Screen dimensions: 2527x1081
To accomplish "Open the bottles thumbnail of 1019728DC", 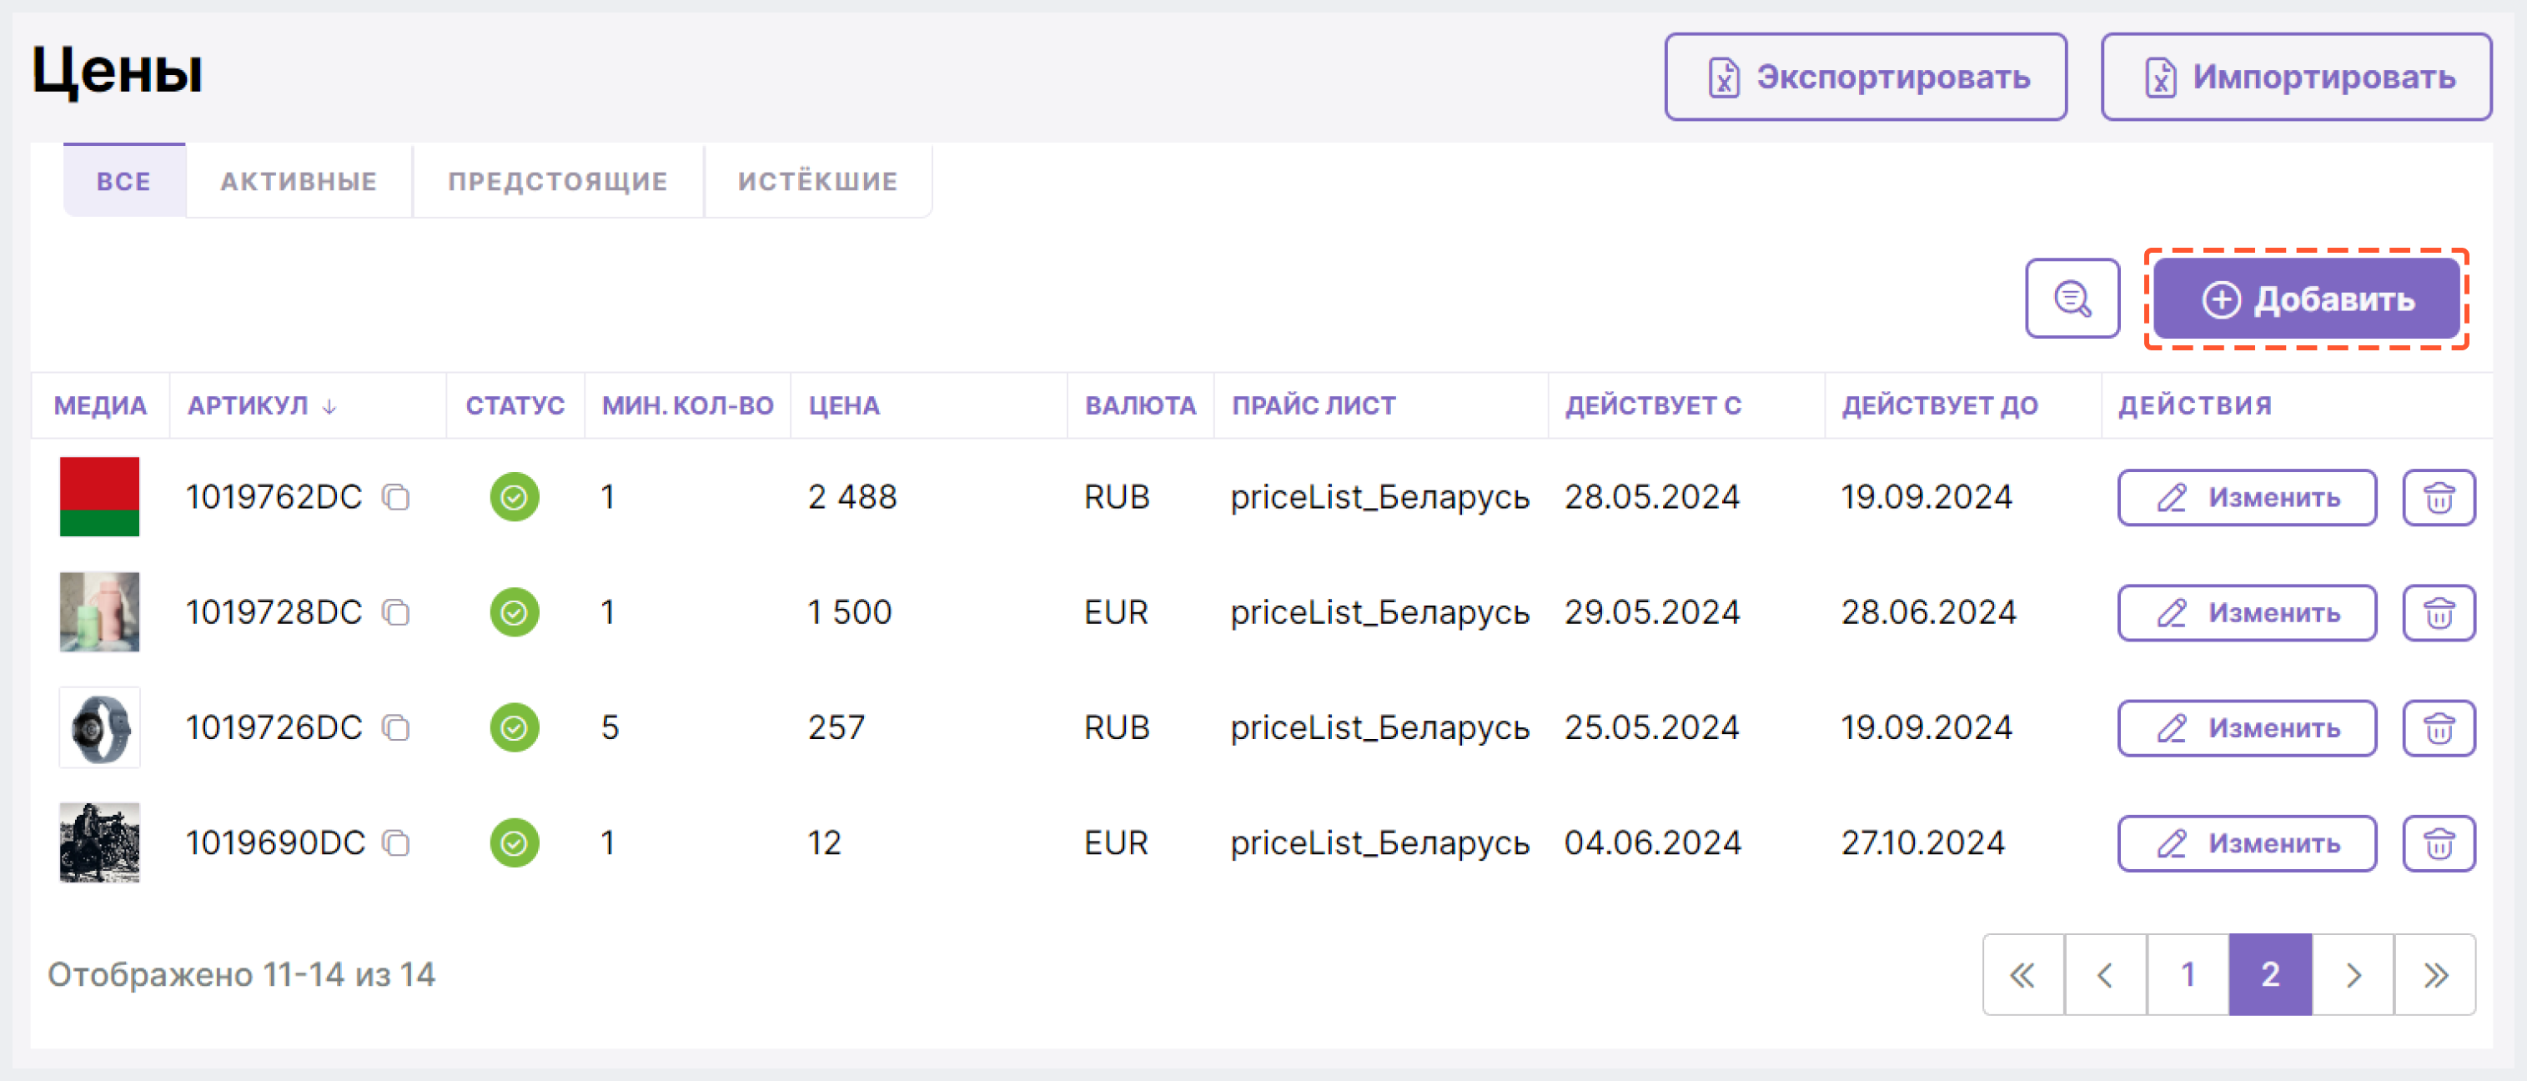I will (99, 612).
